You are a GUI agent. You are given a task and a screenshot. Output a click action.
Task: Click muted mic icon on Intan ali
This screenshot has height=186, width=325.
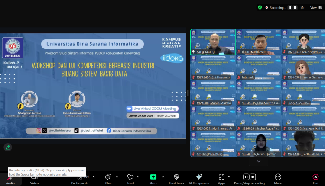[x=239, y=77]
